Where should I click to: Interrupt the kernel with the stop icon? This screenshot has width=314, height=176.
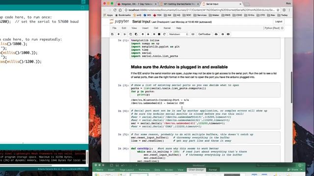point(159,34)
